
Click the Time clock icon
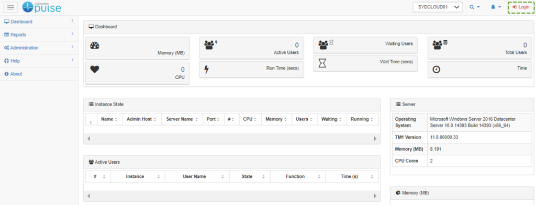pos(437,70)
